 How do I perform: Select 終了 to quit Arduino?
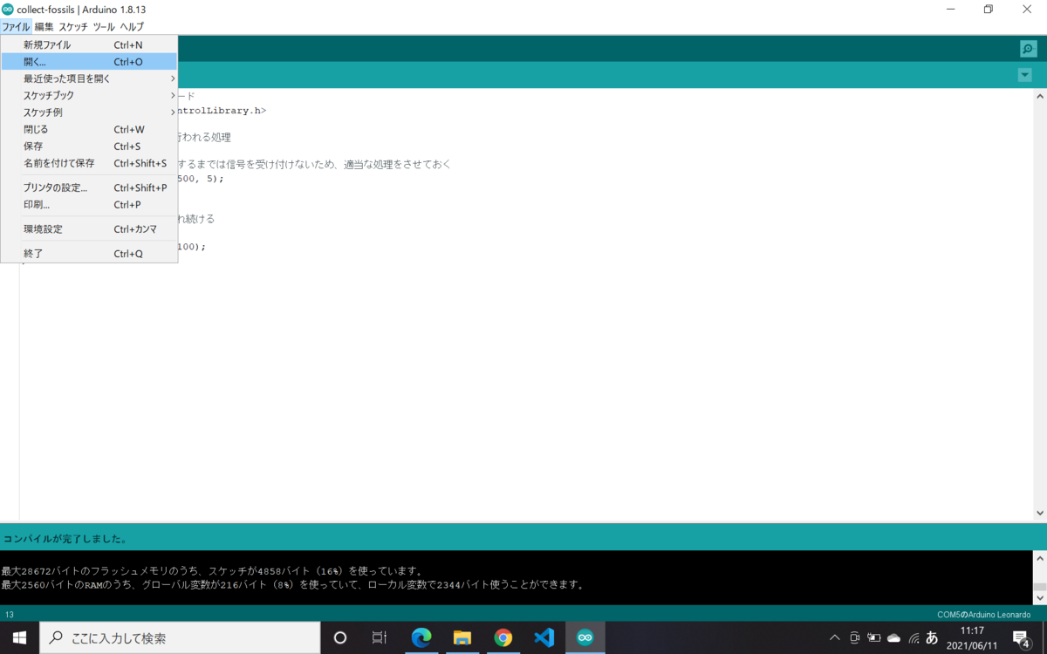(89, 254)
